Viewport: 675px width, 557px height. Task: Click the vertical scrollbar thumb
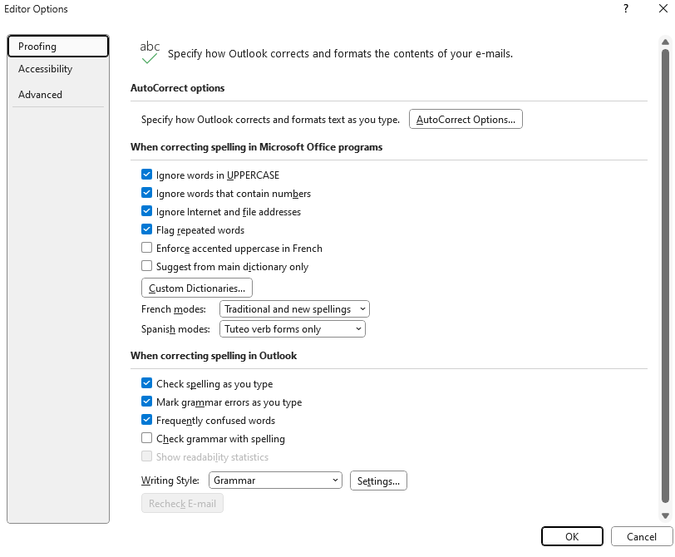pos(665,275)
